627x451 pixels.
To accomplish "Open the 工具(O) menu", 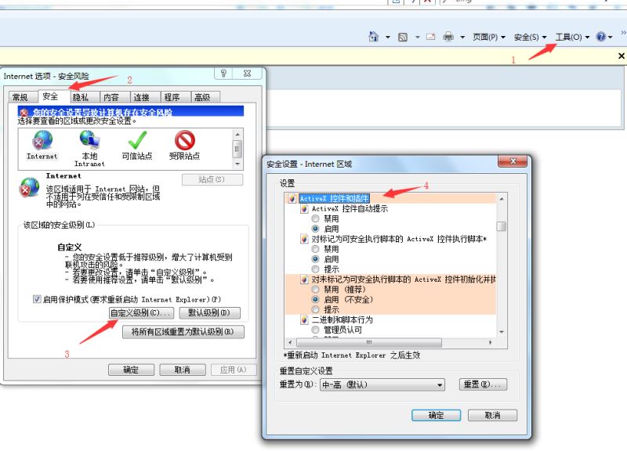I will [572, 37].
